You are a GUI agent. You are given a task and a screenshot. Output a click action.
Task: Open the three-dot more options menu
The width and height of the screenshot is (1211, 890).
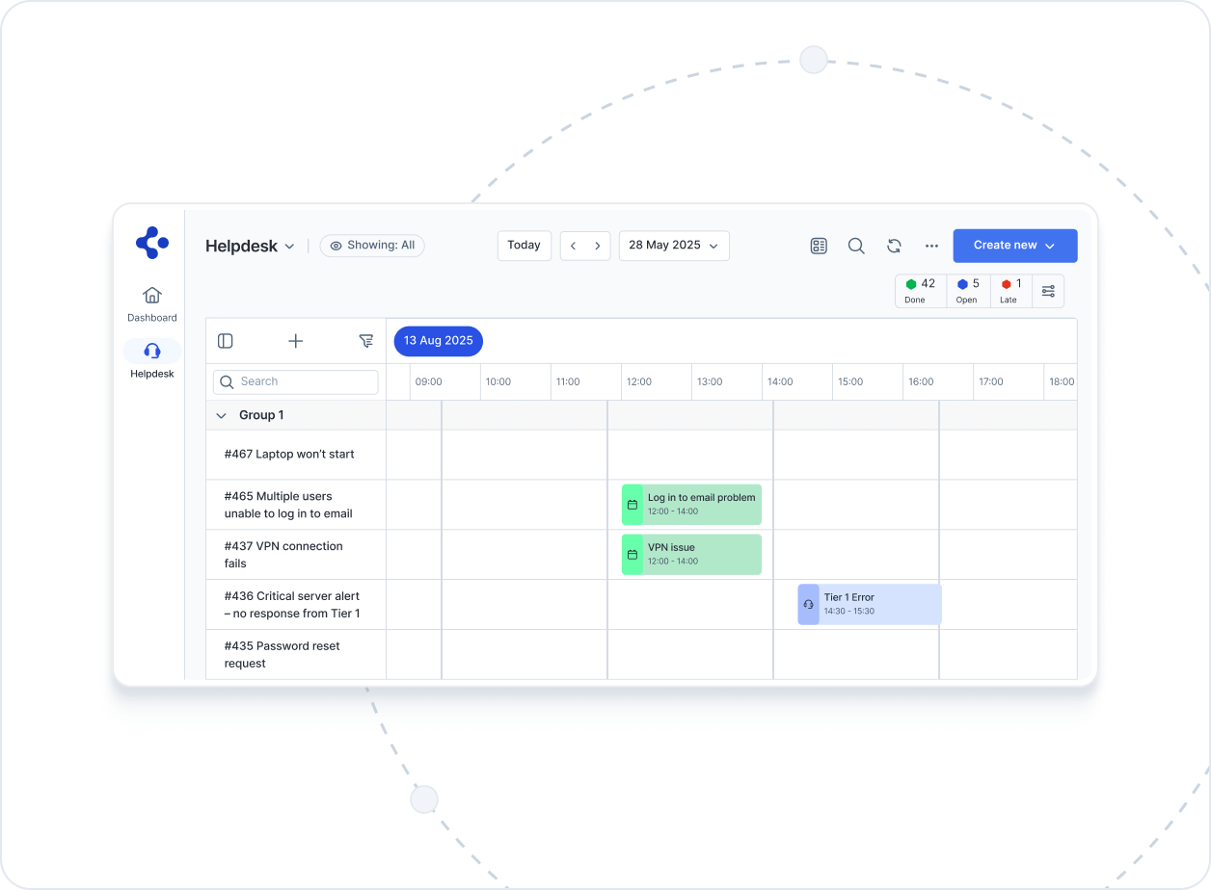931,246
